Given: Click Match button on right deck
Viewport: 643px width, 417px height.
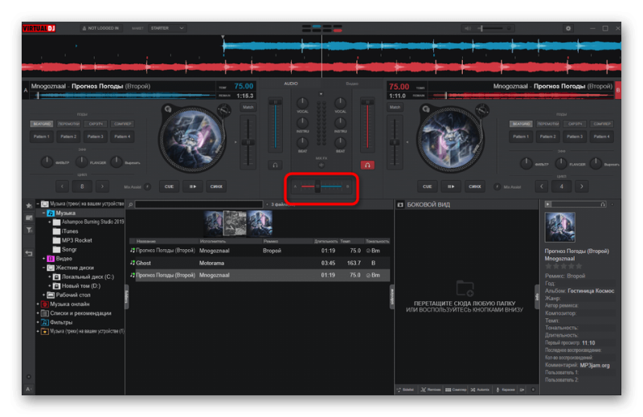Looking at the screenshot, I should [x=395, y=108].
